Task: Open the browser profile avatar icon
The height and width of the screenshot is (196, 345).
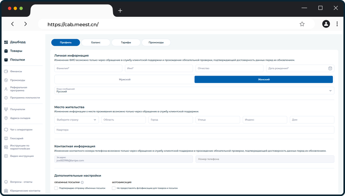Action: coord(326,24)
